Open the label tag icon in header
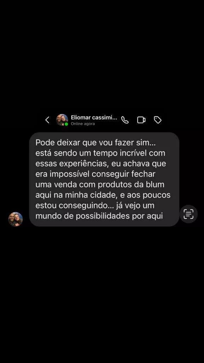Image resolution: width=204 pixels, height=363 pixels. pos(158,120)
